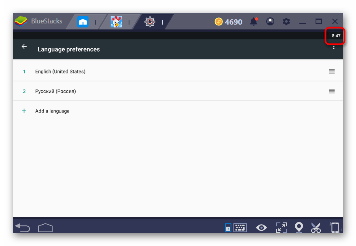Open notifications bell

click(x=254, y=22)
